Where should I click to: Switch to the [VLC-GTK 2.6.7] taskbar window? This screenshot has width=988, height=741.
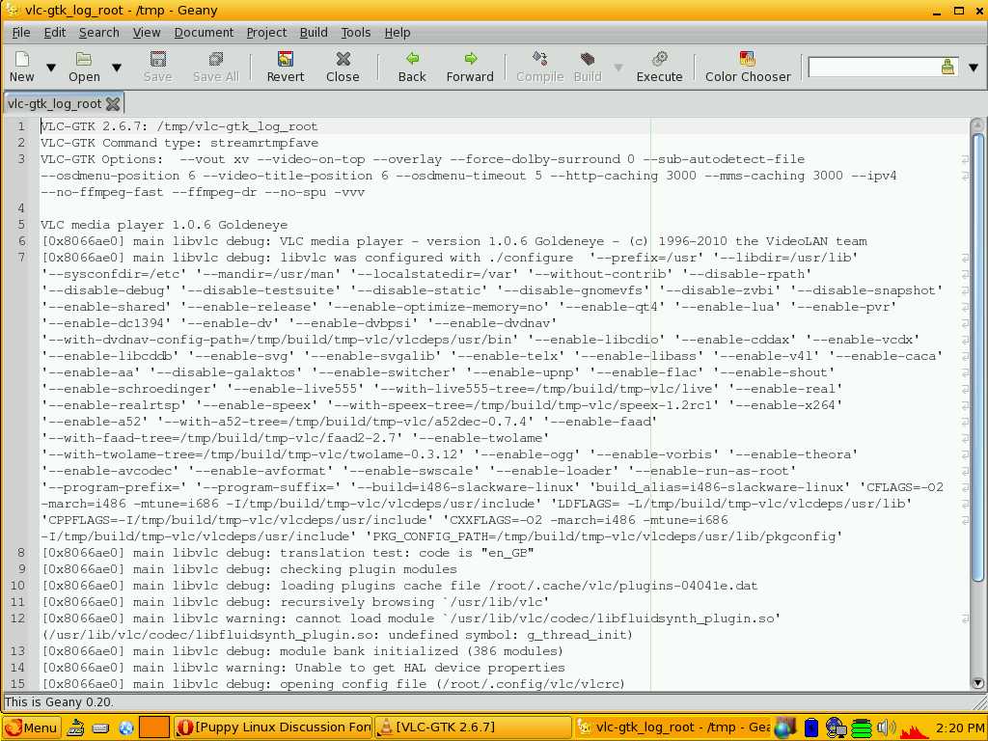473,727
